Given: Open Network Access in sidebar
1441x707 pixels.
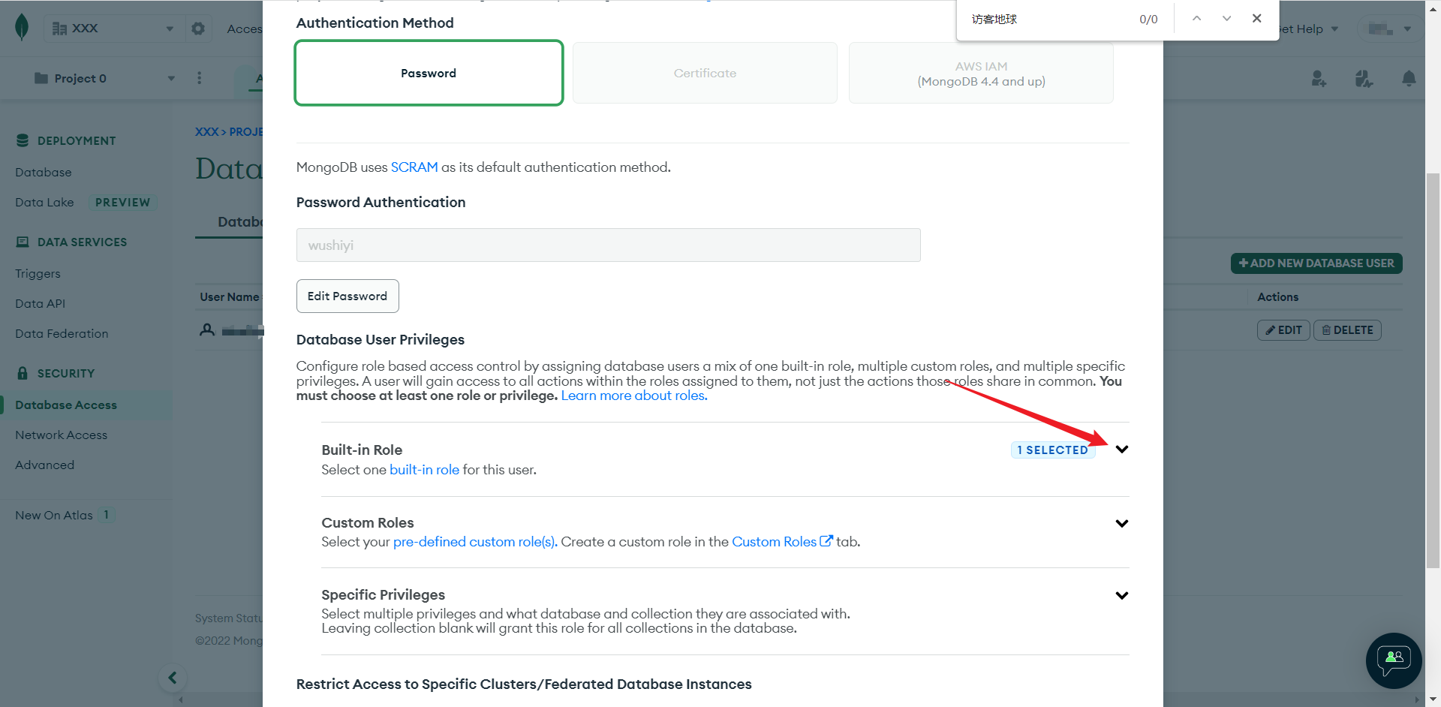Looking at the screenshot, I should click(61, 435).
